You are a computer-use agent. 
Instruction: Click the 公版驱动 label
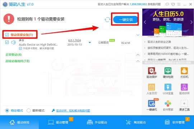[x=103, y=43]
